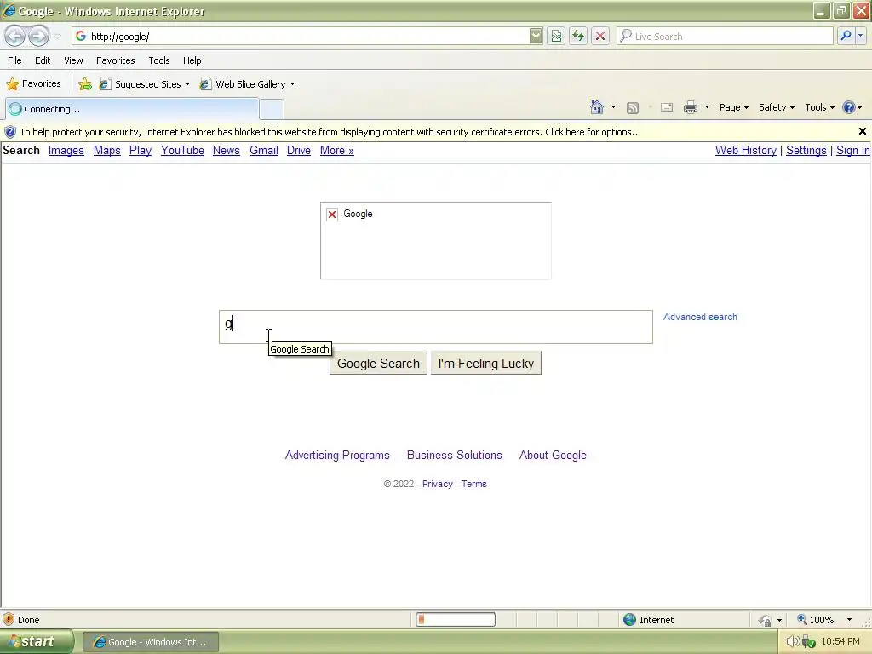Open Advanced search link
The image size is (872, 654).
[700, 317]
